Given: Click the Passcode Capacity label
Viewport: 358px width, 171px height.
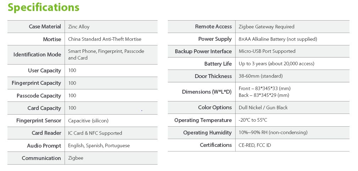Looking at the screenshot, I should (x=39, y=96).
